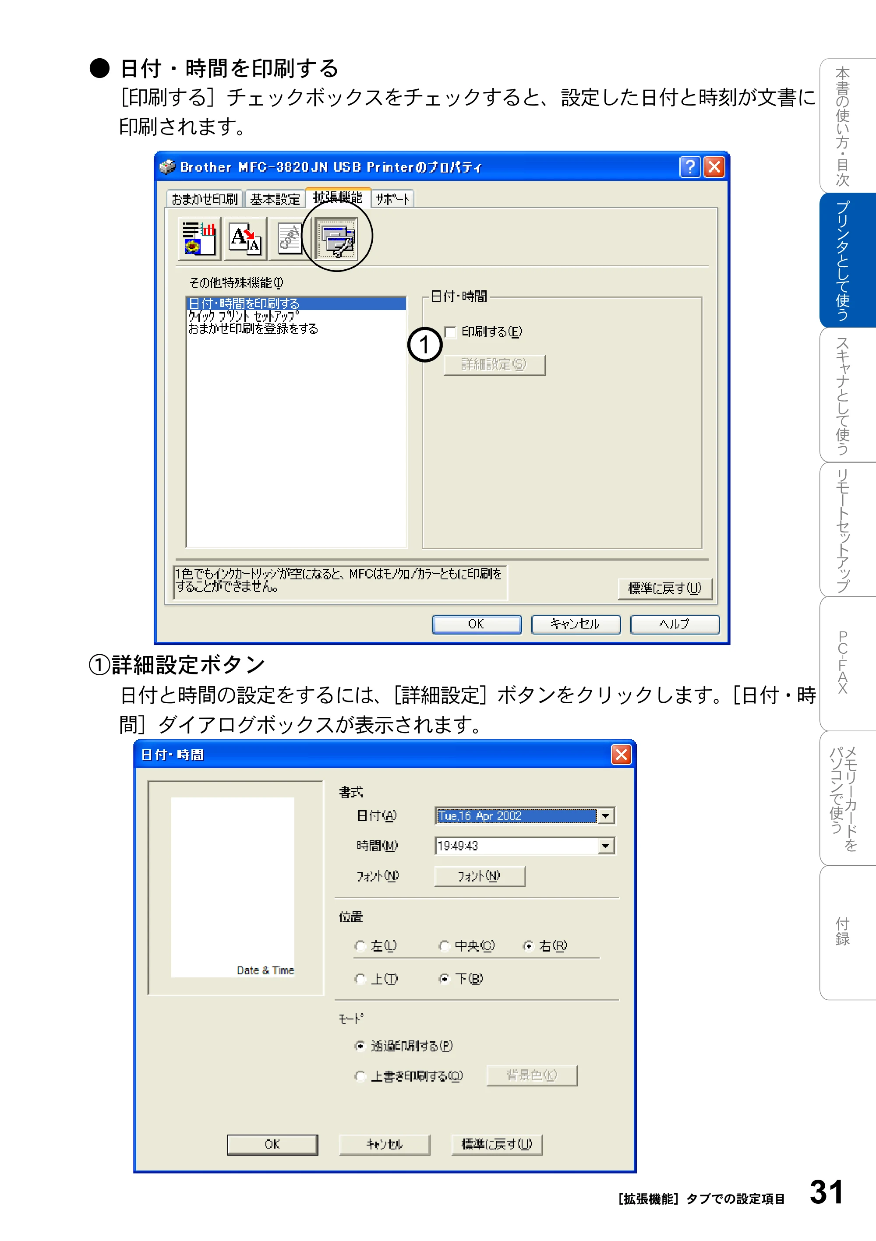Enable the 印刷する(E) checkbox
This screenshot has width=876, height=1241.
(x=450, y=332)
